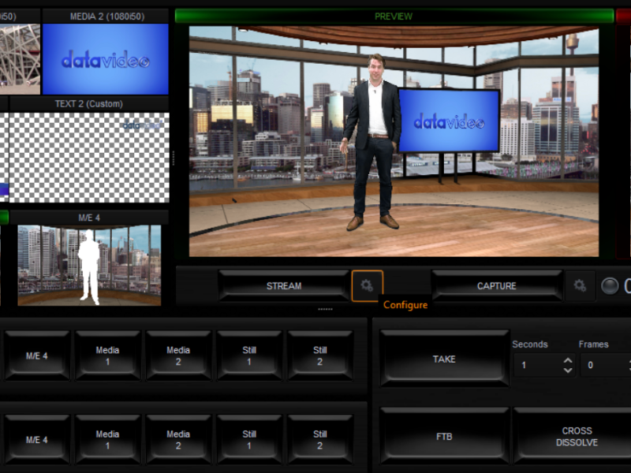
Task: Click the FTB fade-to-black button
Action: tap(444, 437)
